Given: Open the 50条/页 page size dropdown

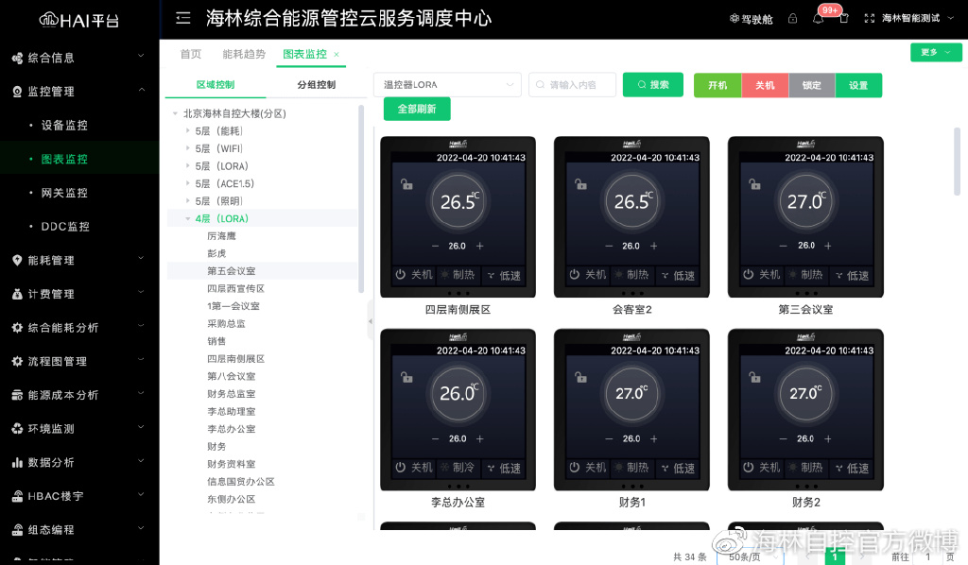Looking at the screenshot, I should point(750,557).
